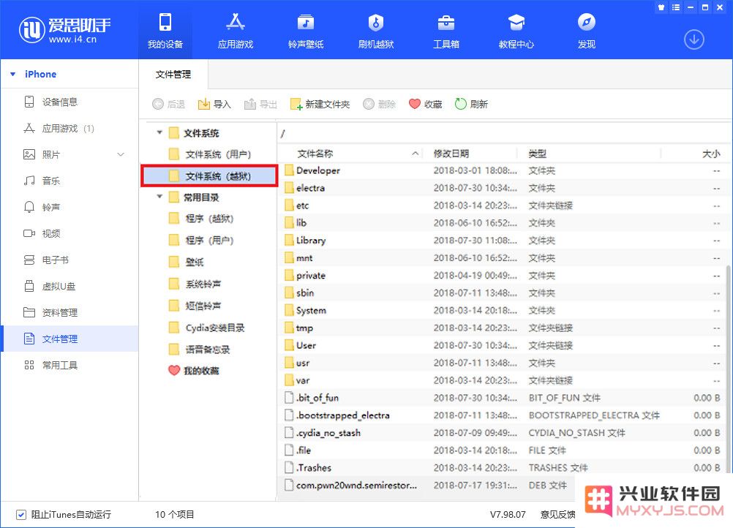The image size is (733, 528).
Task: Open the 我的设备 device tab
Action: pos(165,31)
